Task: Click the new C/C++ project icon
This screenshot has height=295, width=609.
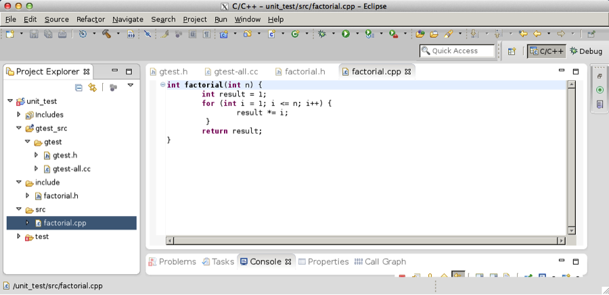Action: (x=223, y=34)
